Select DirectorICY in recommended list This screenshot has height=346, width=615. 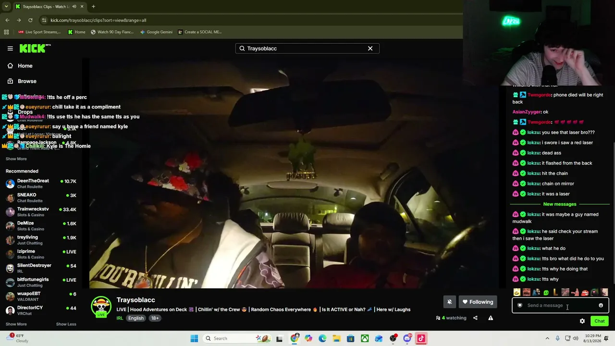pyautogui.click(x=41, y=310)
